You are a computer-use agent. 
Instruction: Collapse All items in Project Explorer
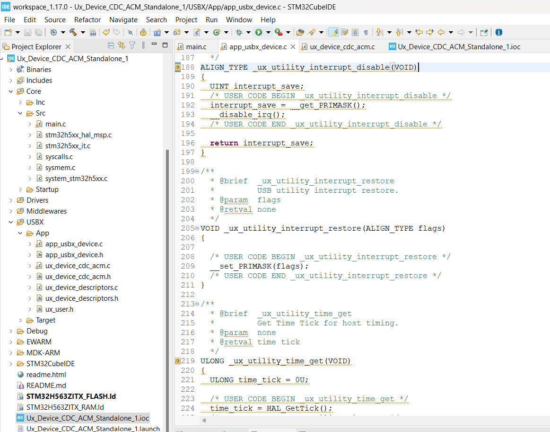click(x=111, y=45)
